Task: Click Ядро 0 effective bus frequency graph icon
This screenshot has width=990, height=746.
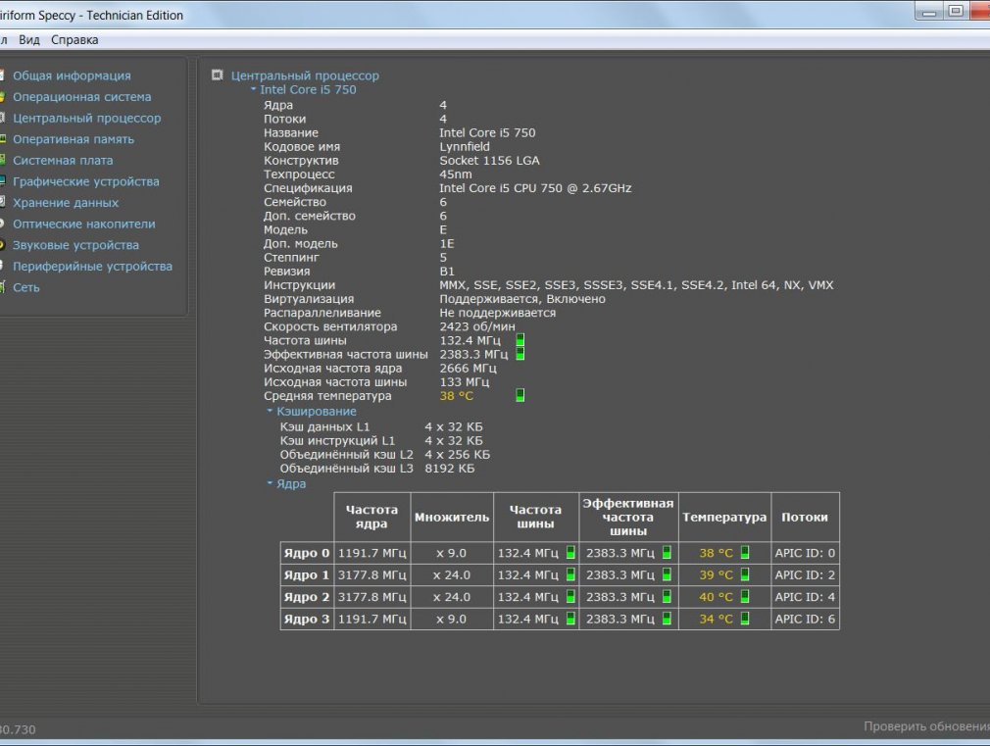Action: (x=667, y=553)
